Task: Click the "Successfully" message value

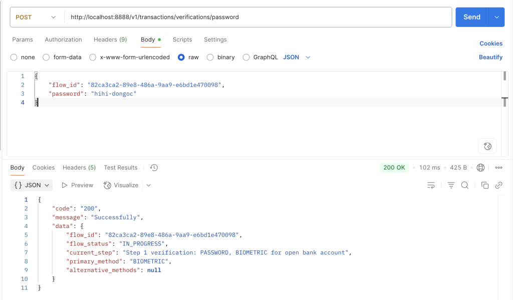Action: point(116,217)
